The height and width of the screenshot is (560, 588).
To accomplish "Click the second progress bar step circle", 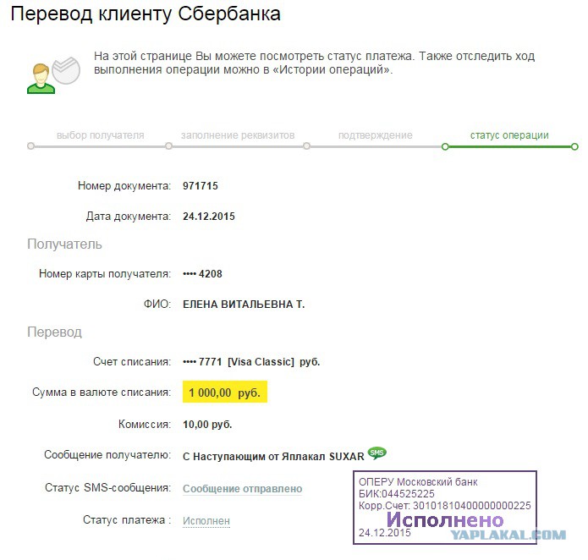I will tap(169, 146).
